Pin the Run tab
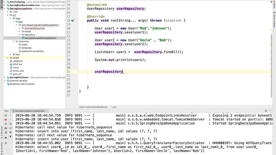276x155 pixels. [6, 143]
